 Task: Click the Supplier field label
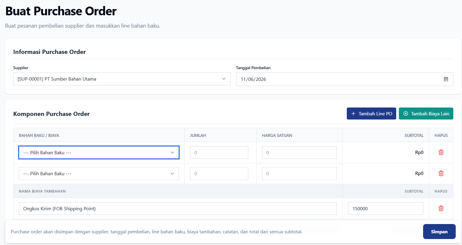(21, 68)
